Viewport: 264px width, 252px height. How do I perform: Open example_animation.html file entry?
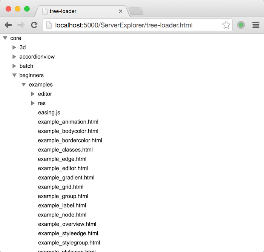click(x=68, y=122)
